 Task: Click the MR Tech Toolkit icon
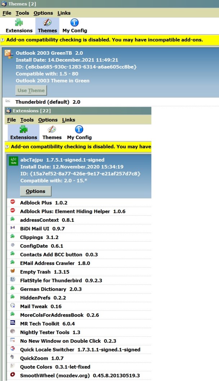click(x=13, y=323)
